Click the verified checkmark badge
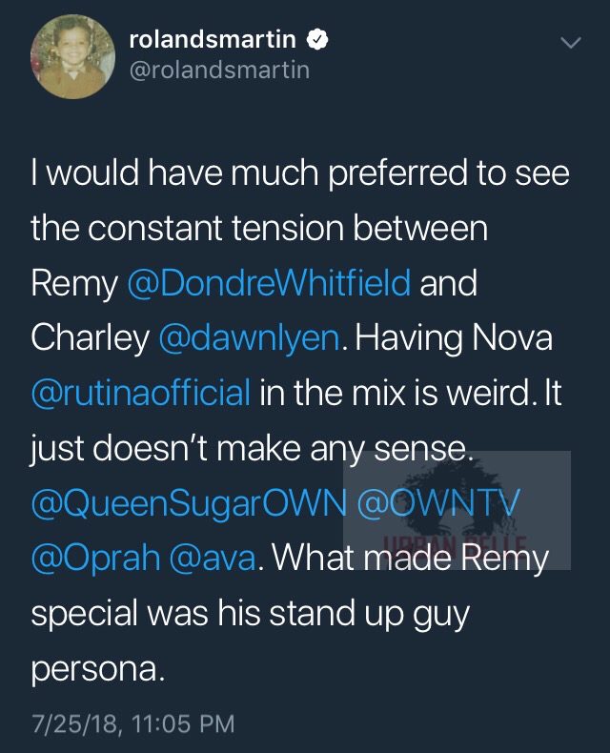This screenshot has height=753, width=610. coord(317,39)
